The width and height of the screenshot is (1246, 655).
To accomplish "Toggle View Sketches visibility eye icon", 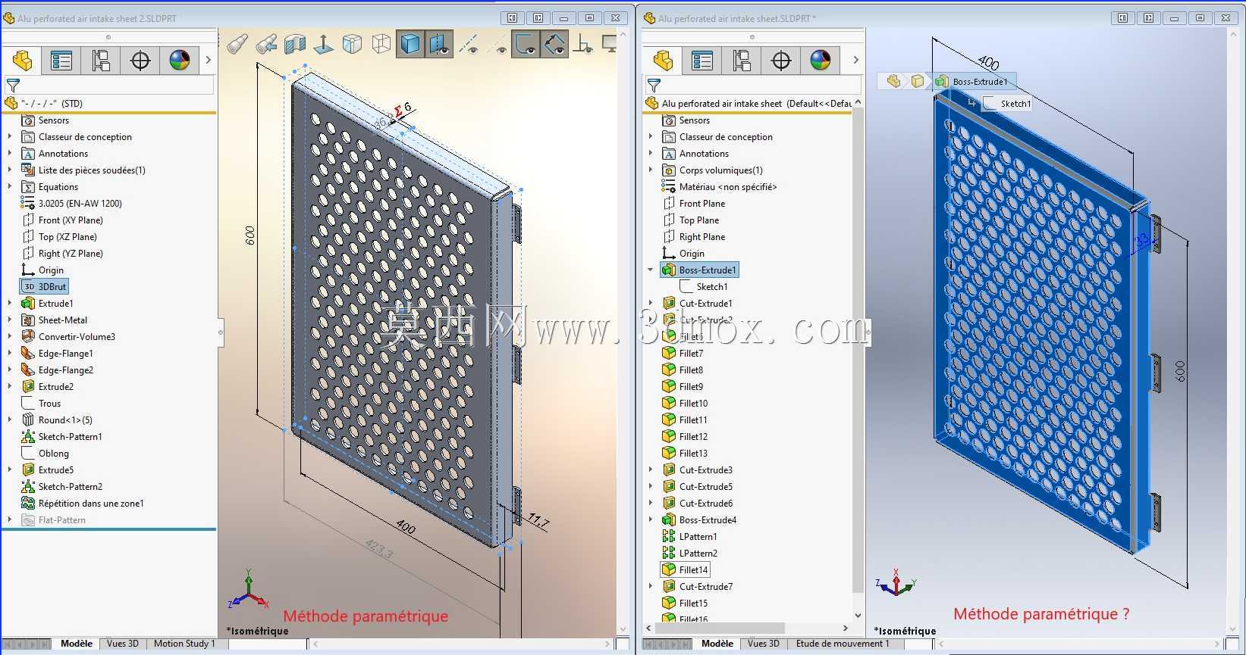I will coord(526,44).
